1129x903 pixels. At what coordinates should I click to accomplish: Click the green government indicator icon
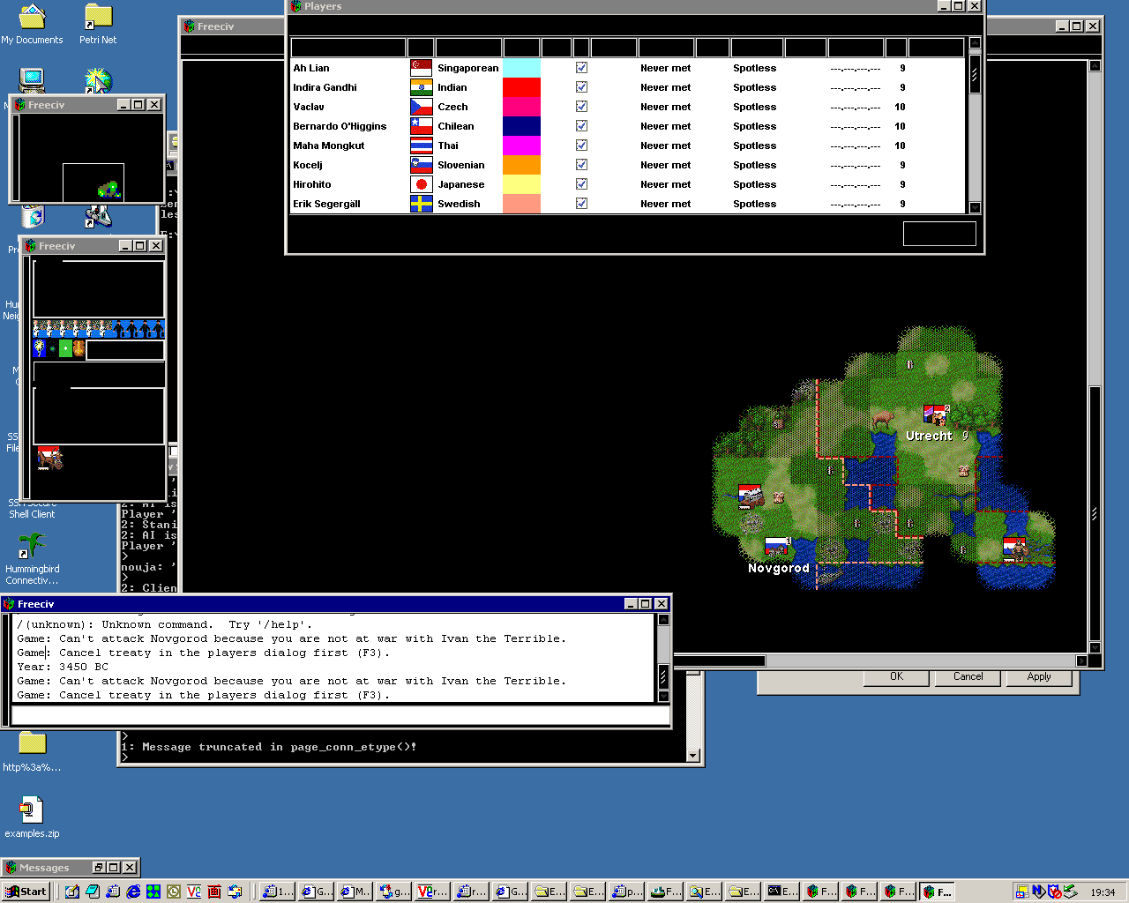[x=65, y=349]
